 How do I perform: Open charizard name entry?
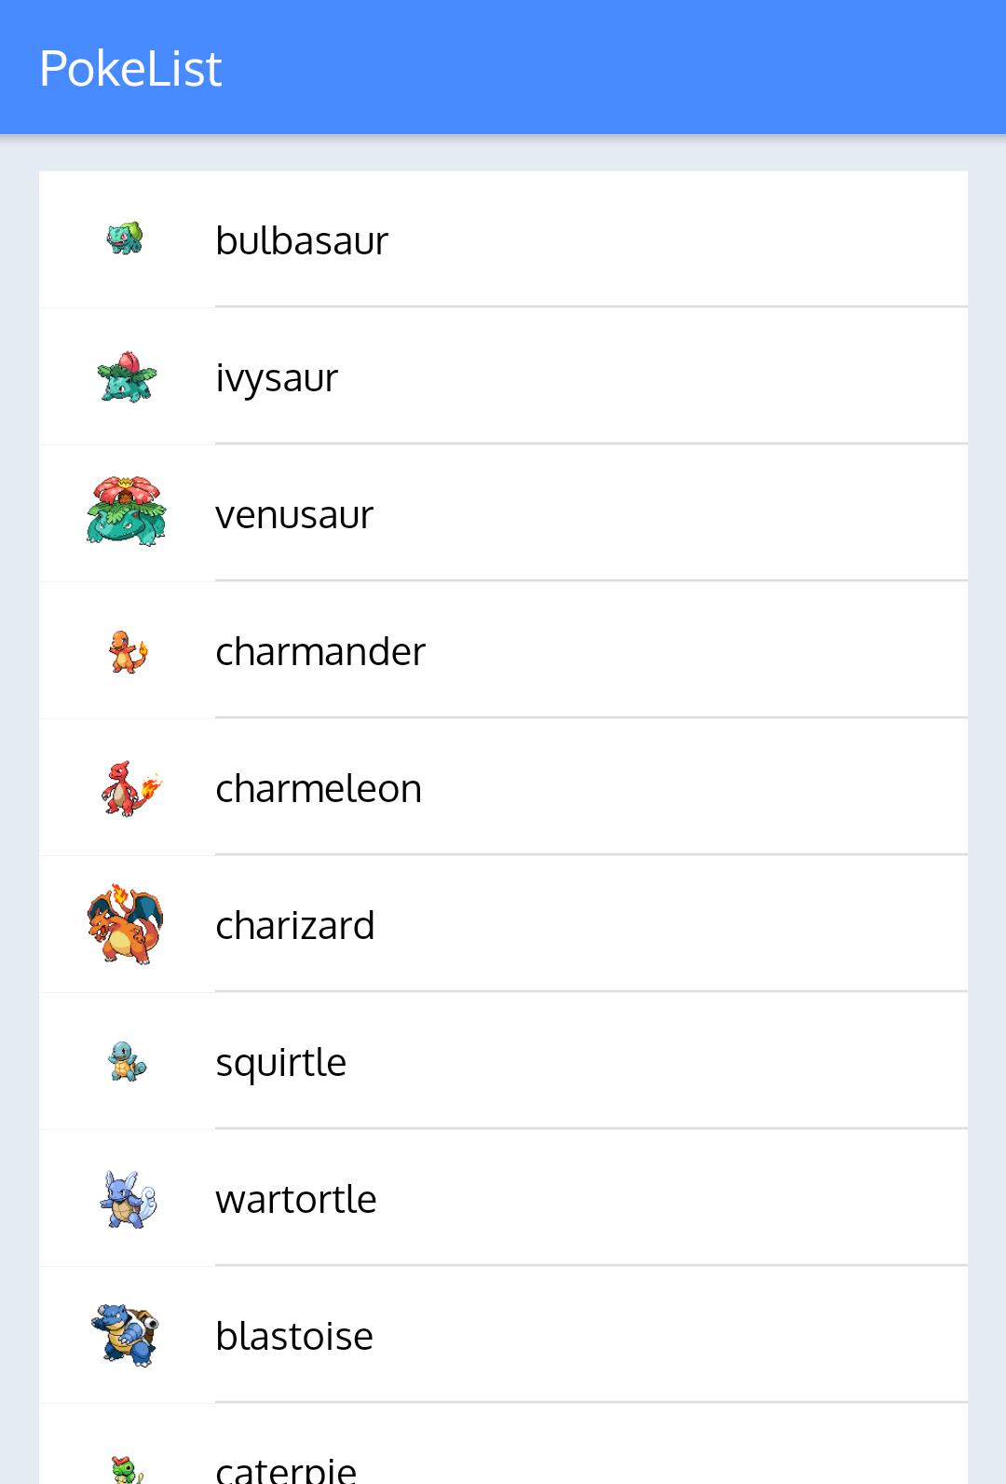(x=295, y=925)
